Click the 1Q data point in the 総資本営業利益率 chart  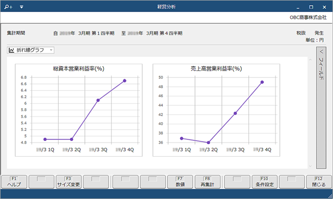[45, 139]
